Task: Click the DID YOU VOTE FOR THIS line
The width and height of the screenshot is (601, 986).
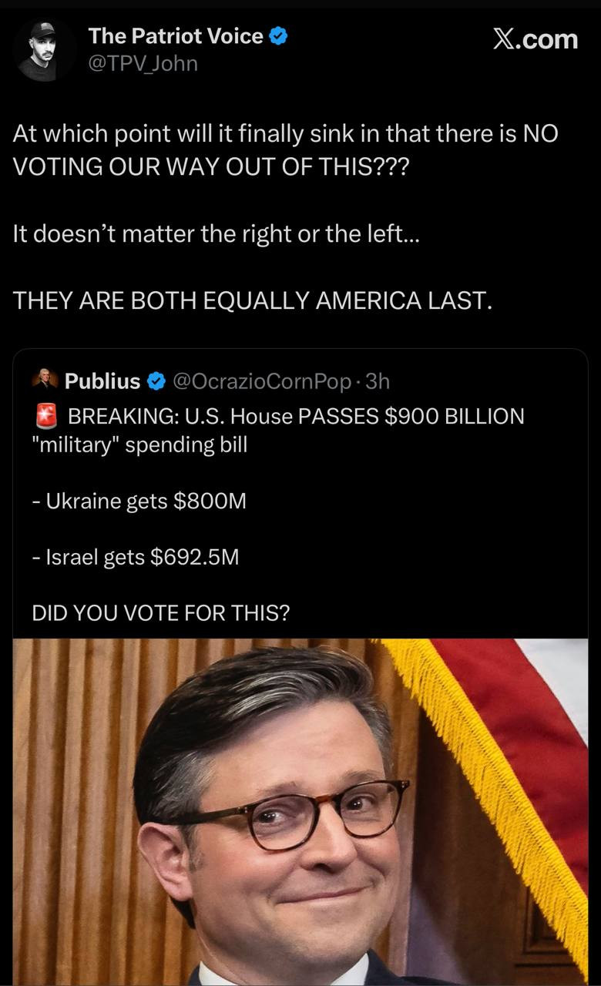Action: [x=161, y=612]
